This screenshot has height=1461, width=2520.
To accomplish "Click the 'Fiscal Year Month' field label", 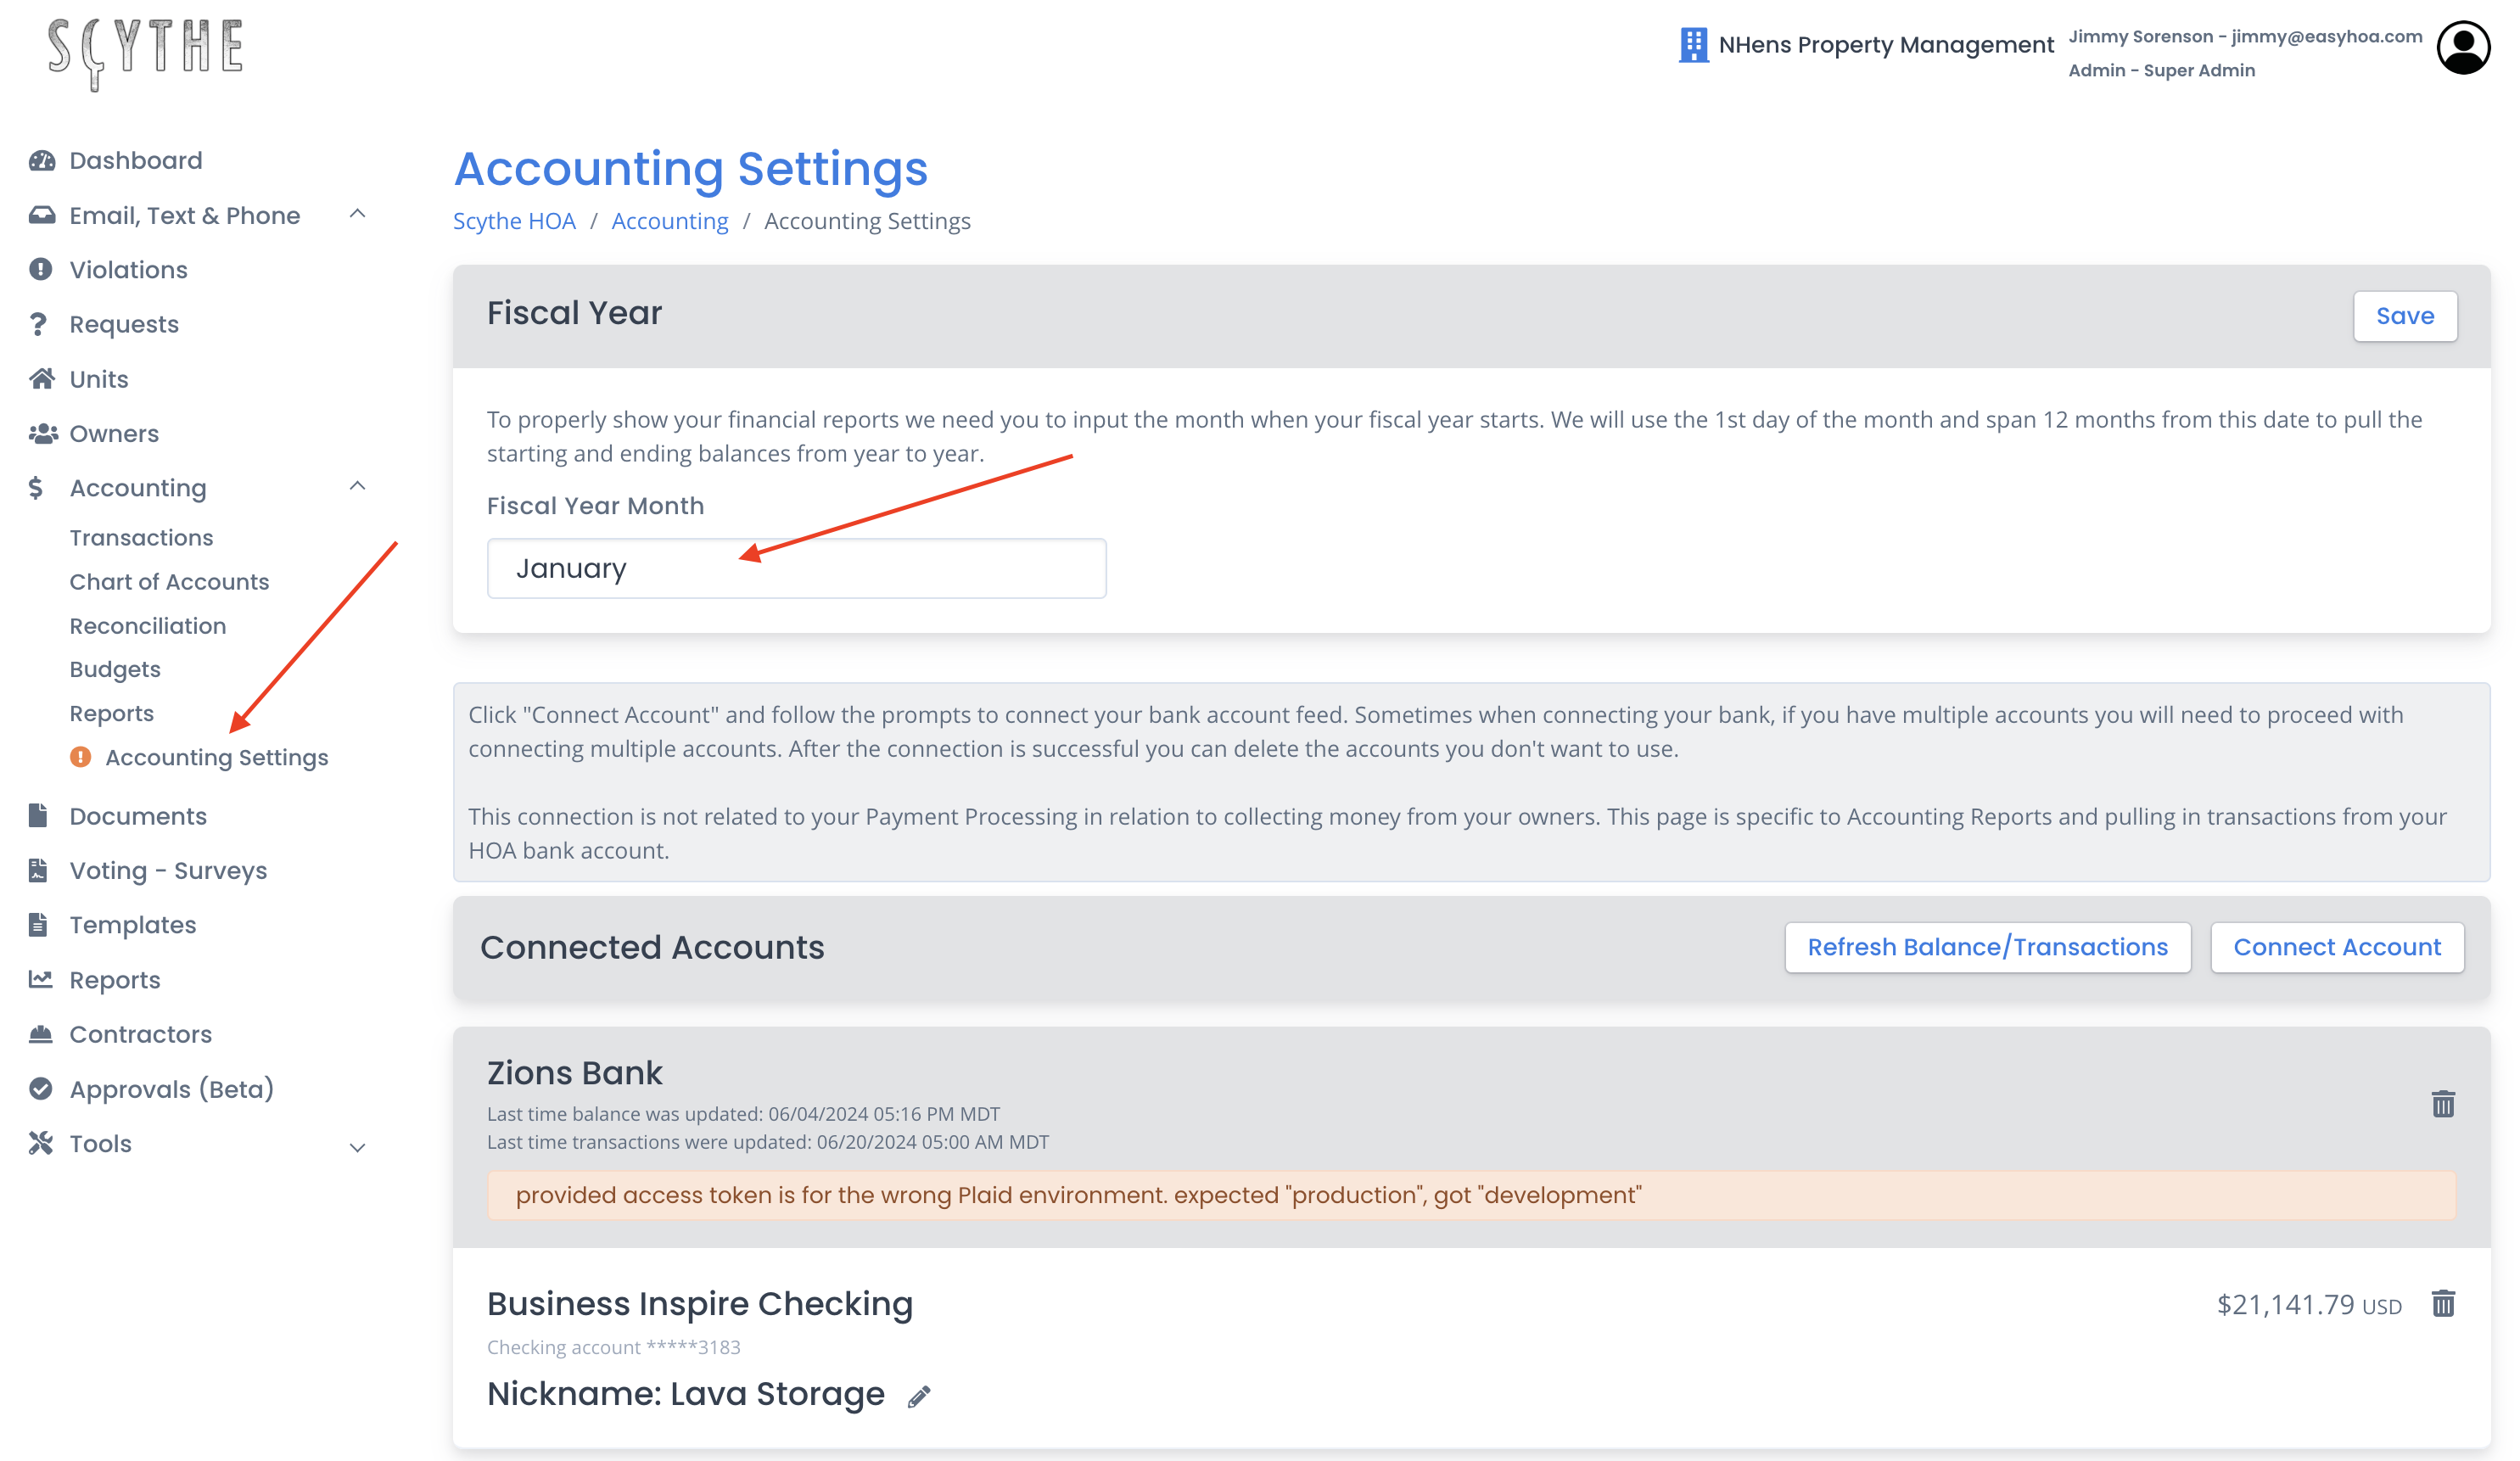I will coord(595,505).
